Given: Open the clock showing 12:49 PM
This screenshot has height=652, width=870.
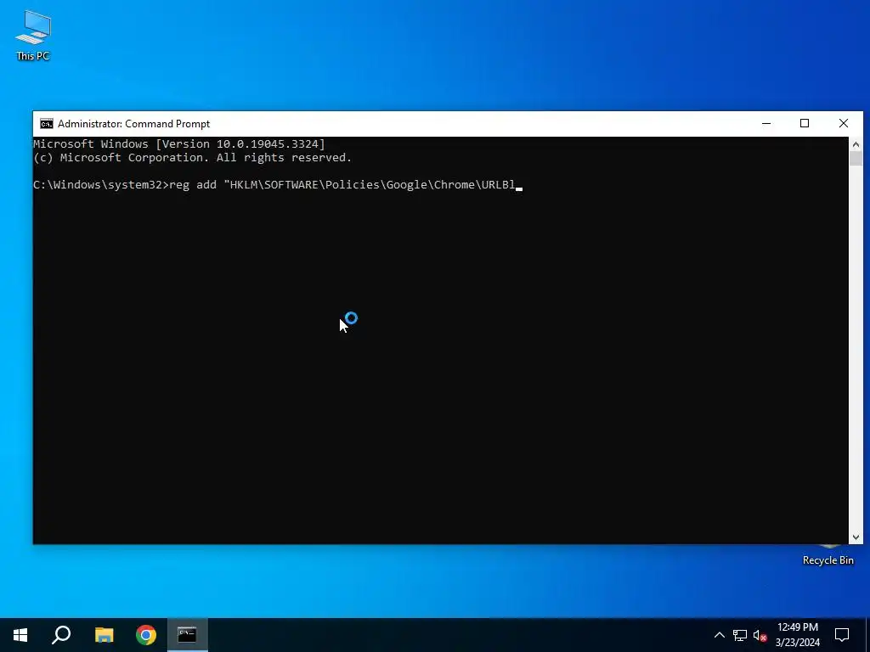Looking at the screenshot, I should click(797, 635).
